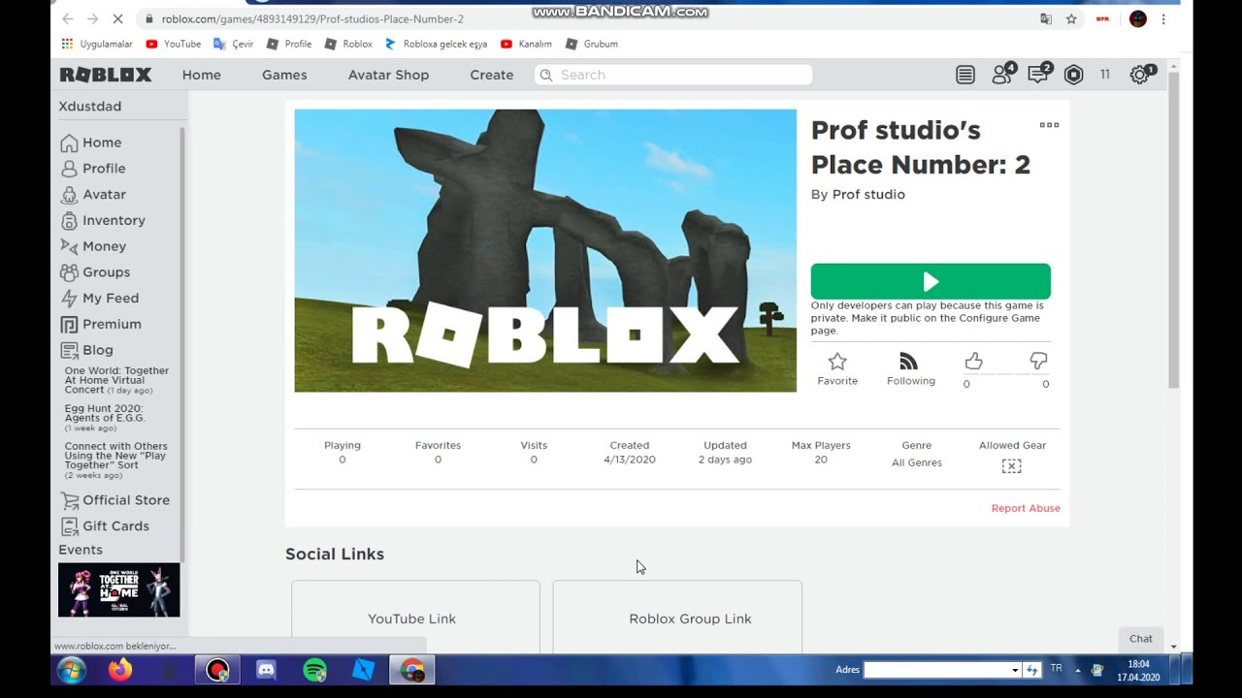
Task: Open the Çevir bookmark
Action: click(x=233, y=44)
